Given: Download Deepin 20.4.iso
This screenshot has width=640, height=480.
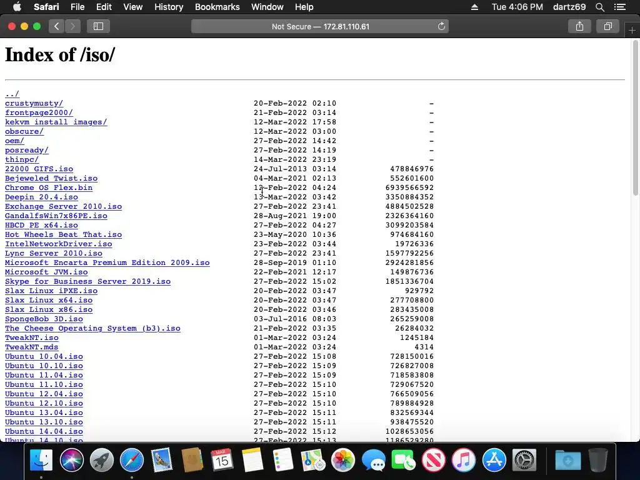Looking at the screenshot, I should click(41, 197).
